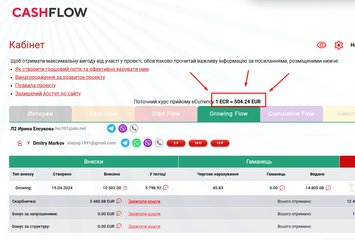Open Винагородження за розвиток проекту link

click(60, 77)
